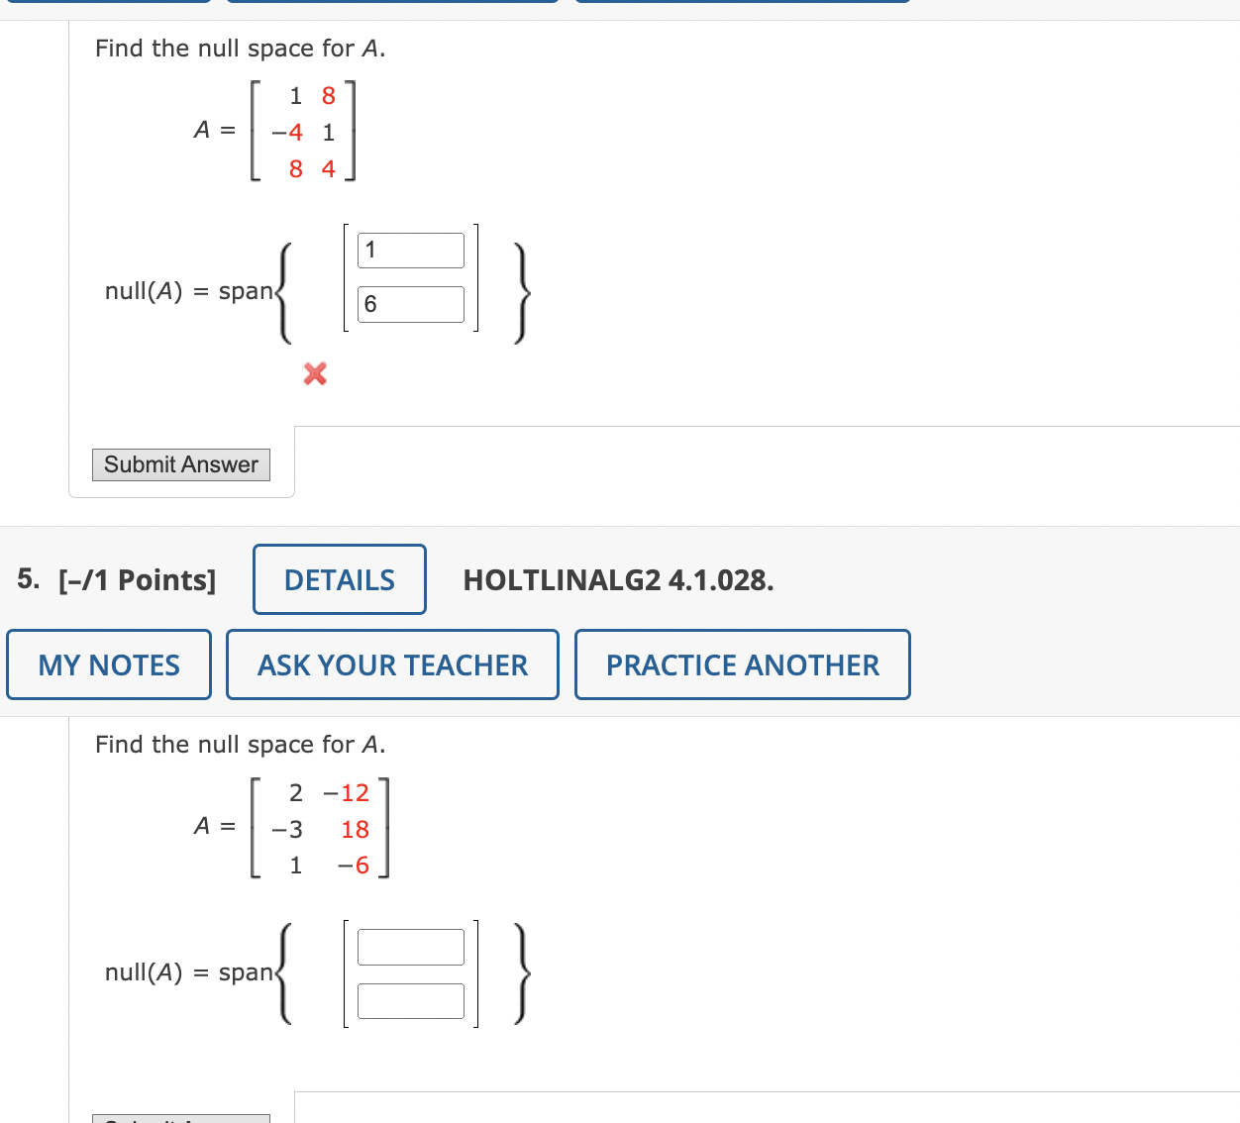This screenshot has height=1123, width=1240.
Task: Click the top empty null space entry field
Action: click(411, 947)
